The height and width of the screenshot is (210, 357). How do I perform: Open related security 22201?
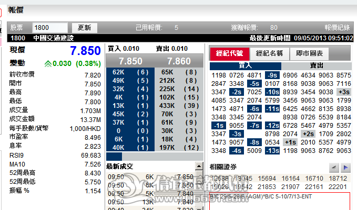tap(338, 187)
